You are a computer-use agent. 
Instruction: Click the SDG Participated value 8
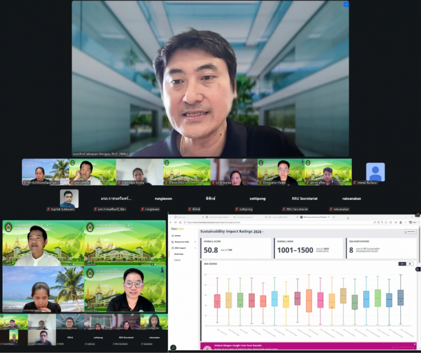[x=351, y=250]
